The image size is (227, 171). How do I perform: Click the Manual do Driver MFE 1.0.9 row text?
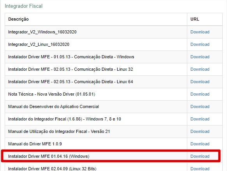pyautogui.click(x=35, y=144)
